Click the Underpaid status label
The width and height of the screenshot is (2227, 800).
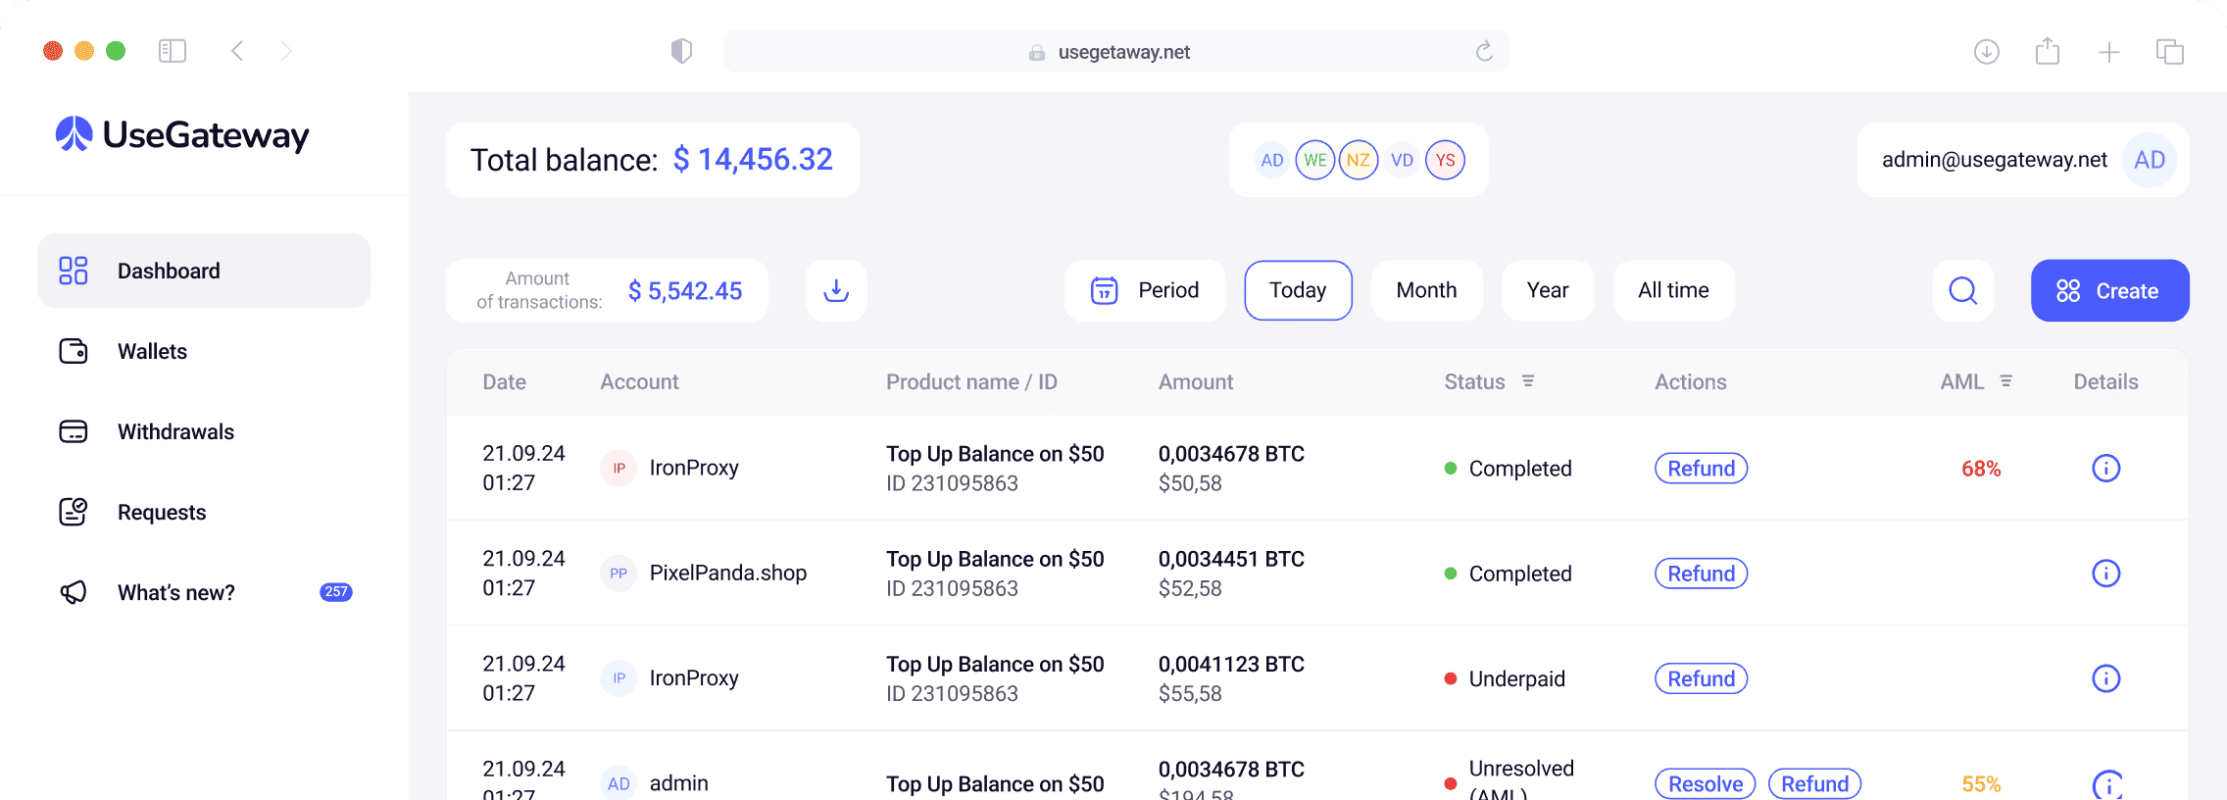click(x=1517, y=678)
